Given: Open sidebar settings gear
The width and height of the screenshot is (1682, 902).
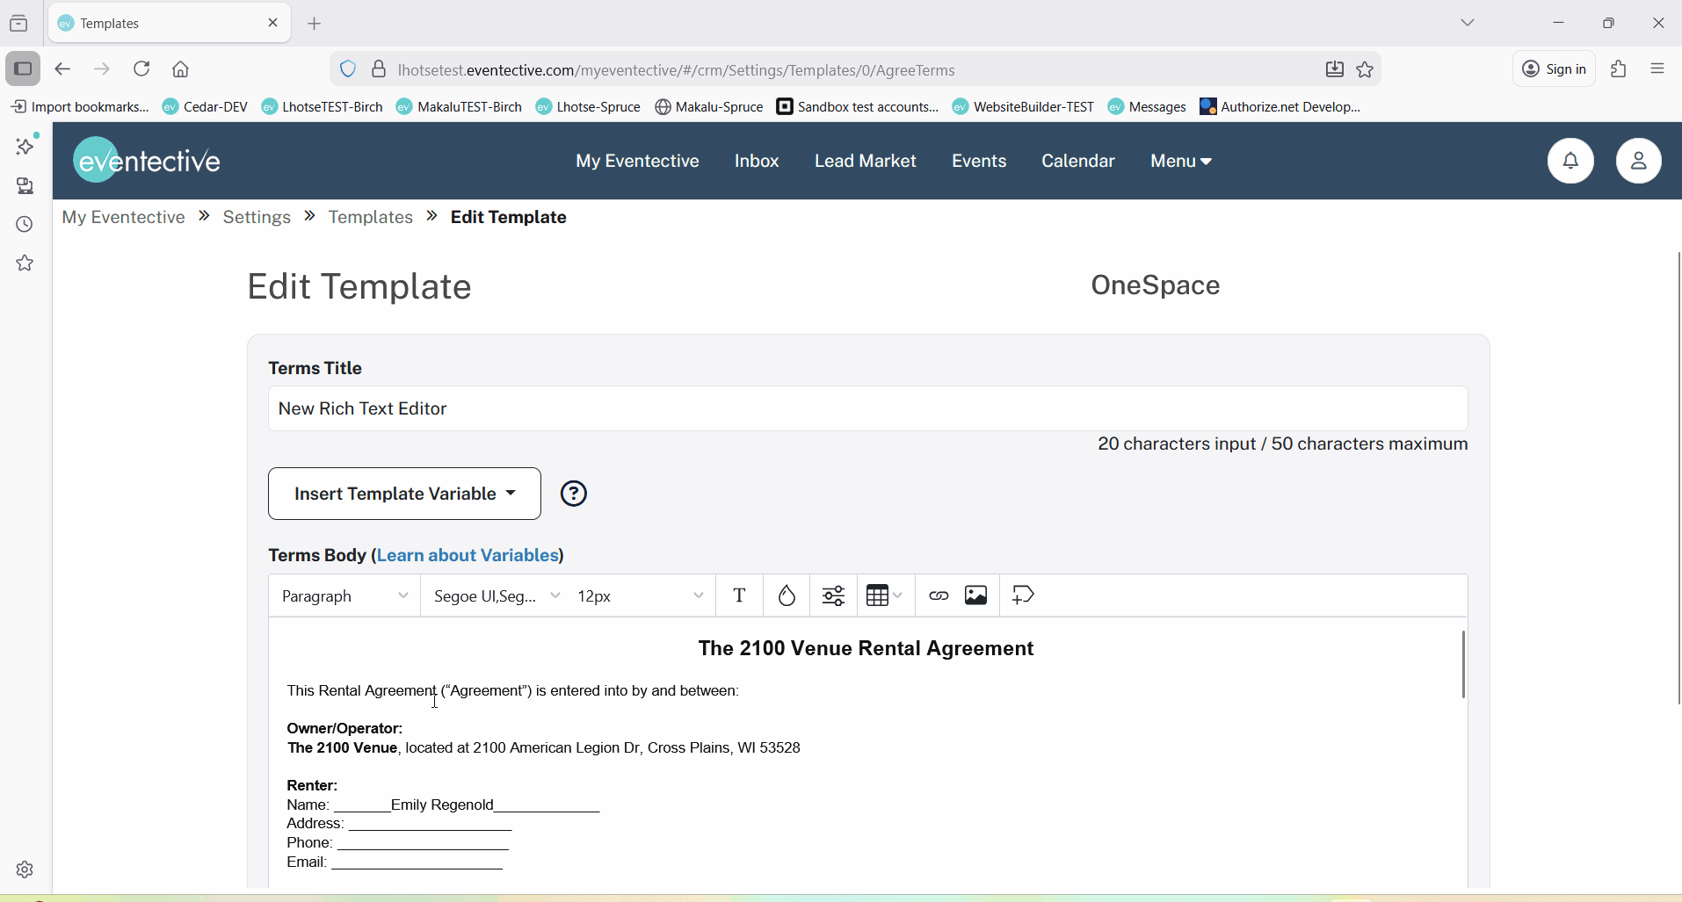Looking at the screenshot, I should click(x=25, y=870).
